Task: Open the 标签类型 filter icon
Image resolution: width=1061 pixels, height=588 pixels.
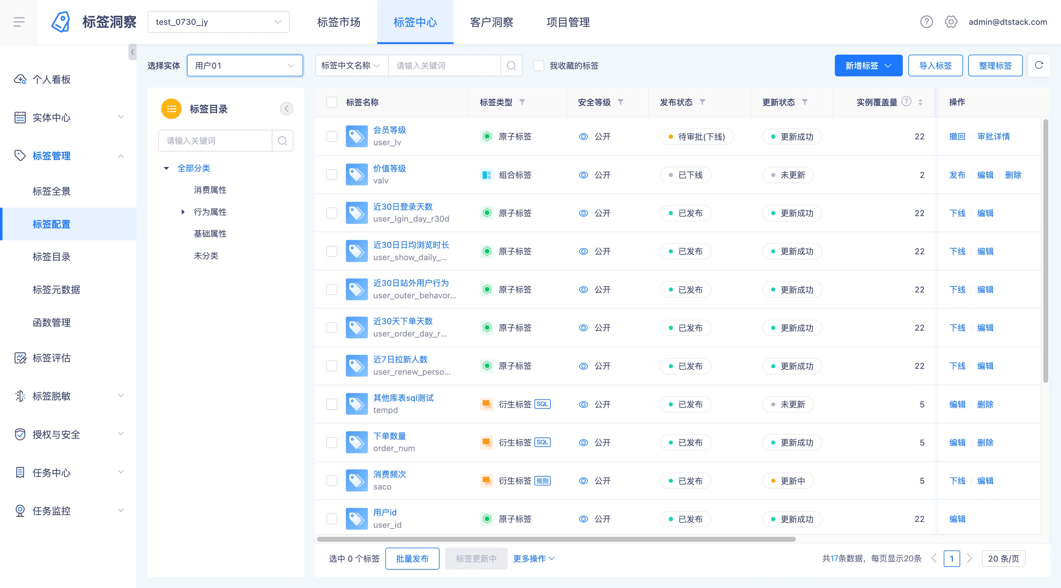Action: (x=522, y=102)
